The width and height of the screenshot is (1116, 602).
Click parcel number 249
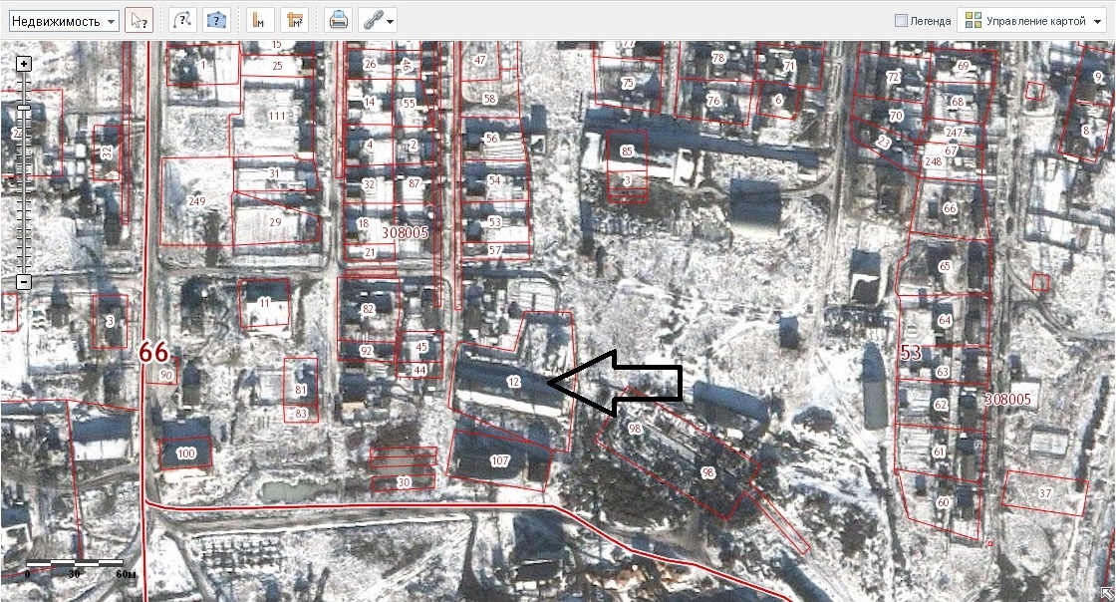196,201
